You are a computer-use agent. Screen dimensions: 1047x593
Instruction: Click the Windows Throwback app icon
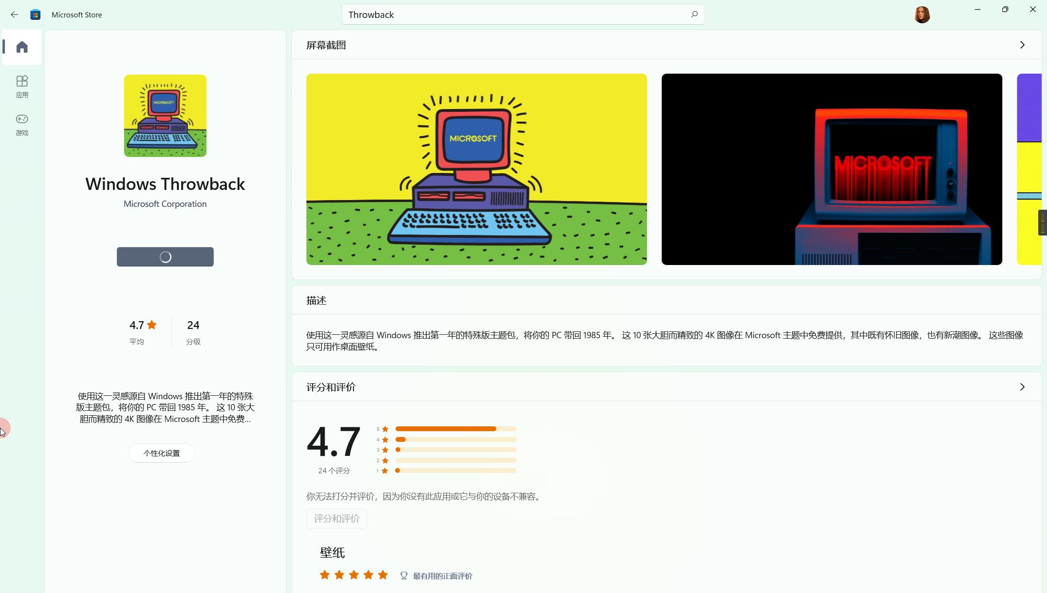[165, 116]
